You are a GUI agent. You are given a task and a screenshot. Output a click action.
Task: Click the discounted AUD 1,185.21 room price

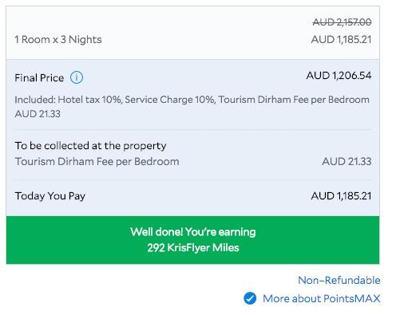341,40
